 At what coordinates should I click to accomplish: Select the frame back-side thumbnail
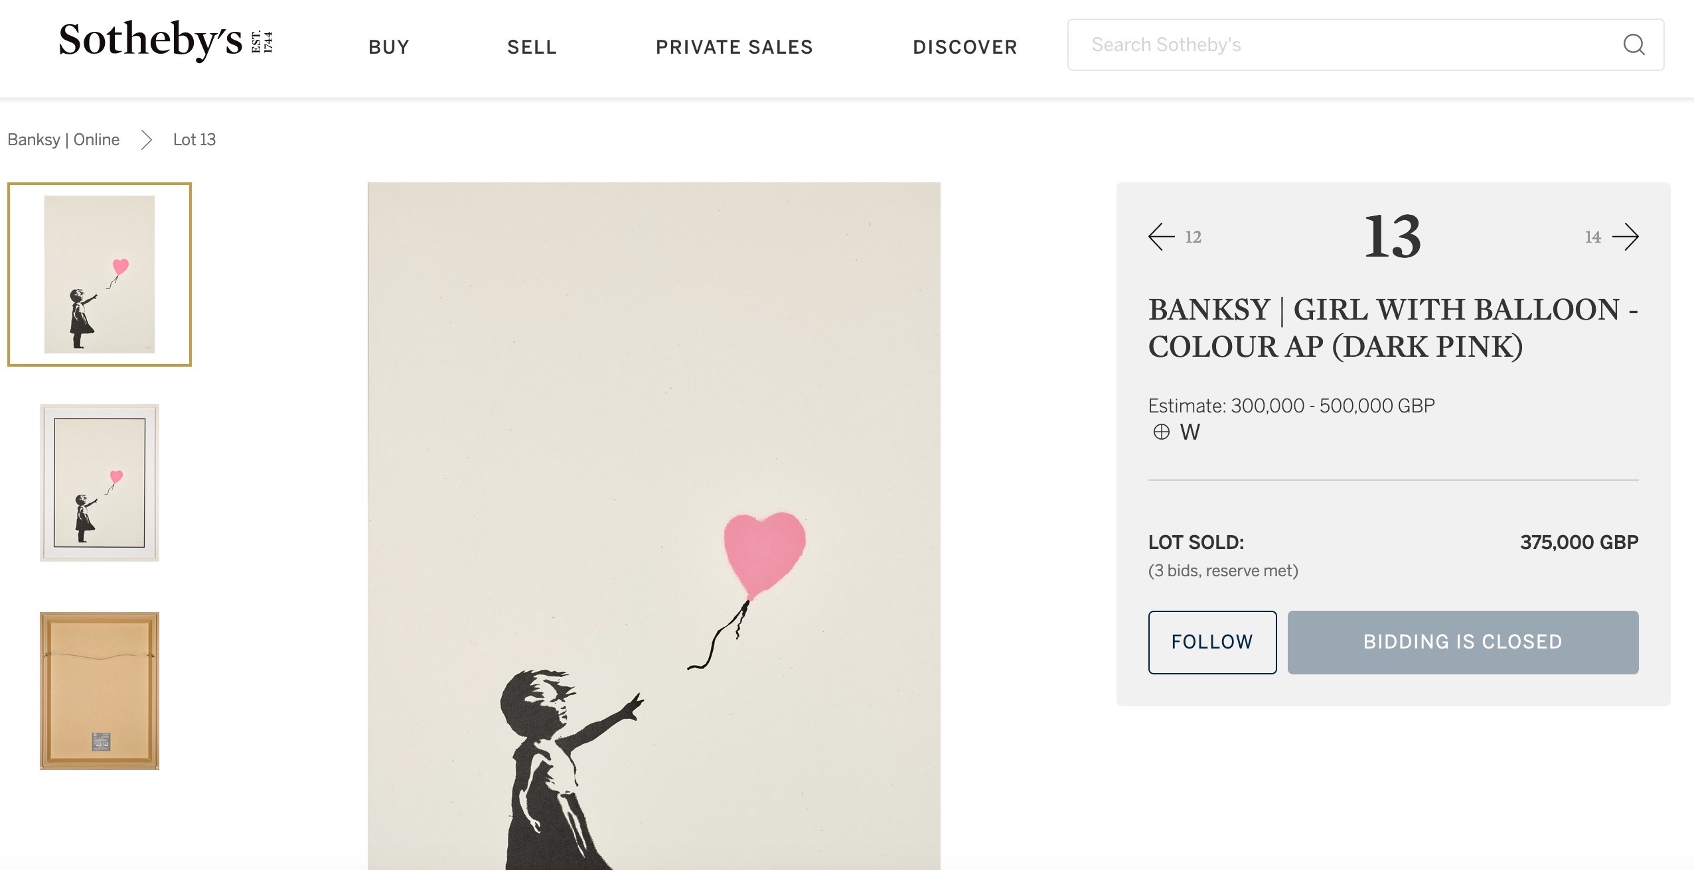[x=100, y=690]
